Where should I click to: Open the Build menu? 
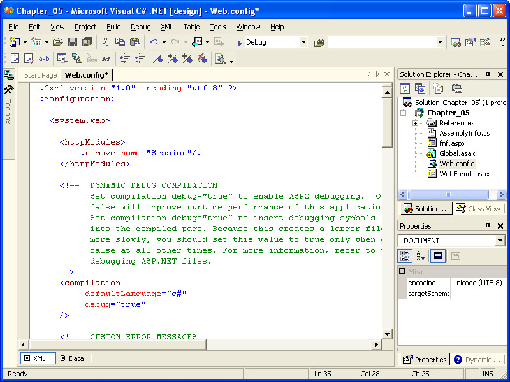[x=113, y=27]
